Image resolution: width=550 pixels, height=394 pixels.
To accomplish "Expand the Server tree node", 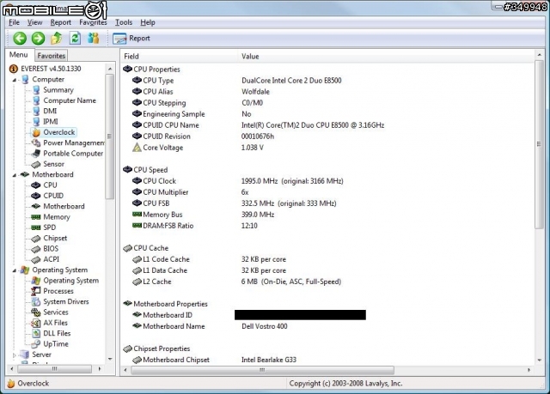I will pyautogui.click(x=14, y=355).
